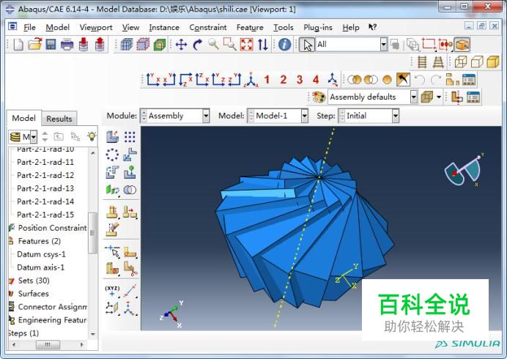The image size is (507, 359).
Task: Open the Viewport menu
Action: (x=96, y=28)
